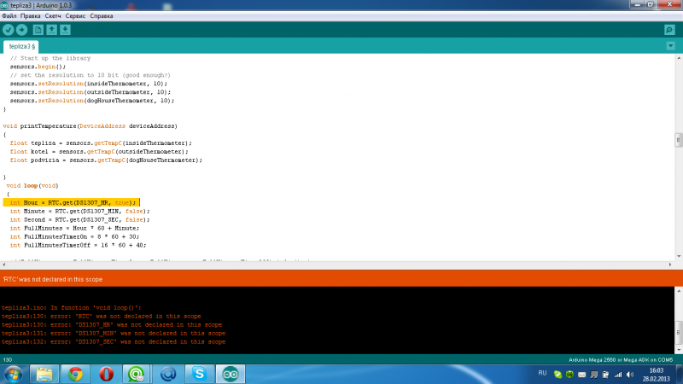Click 'Arduino Mega 2560 or Mega ADK on COM5' status

coord(621,360)
